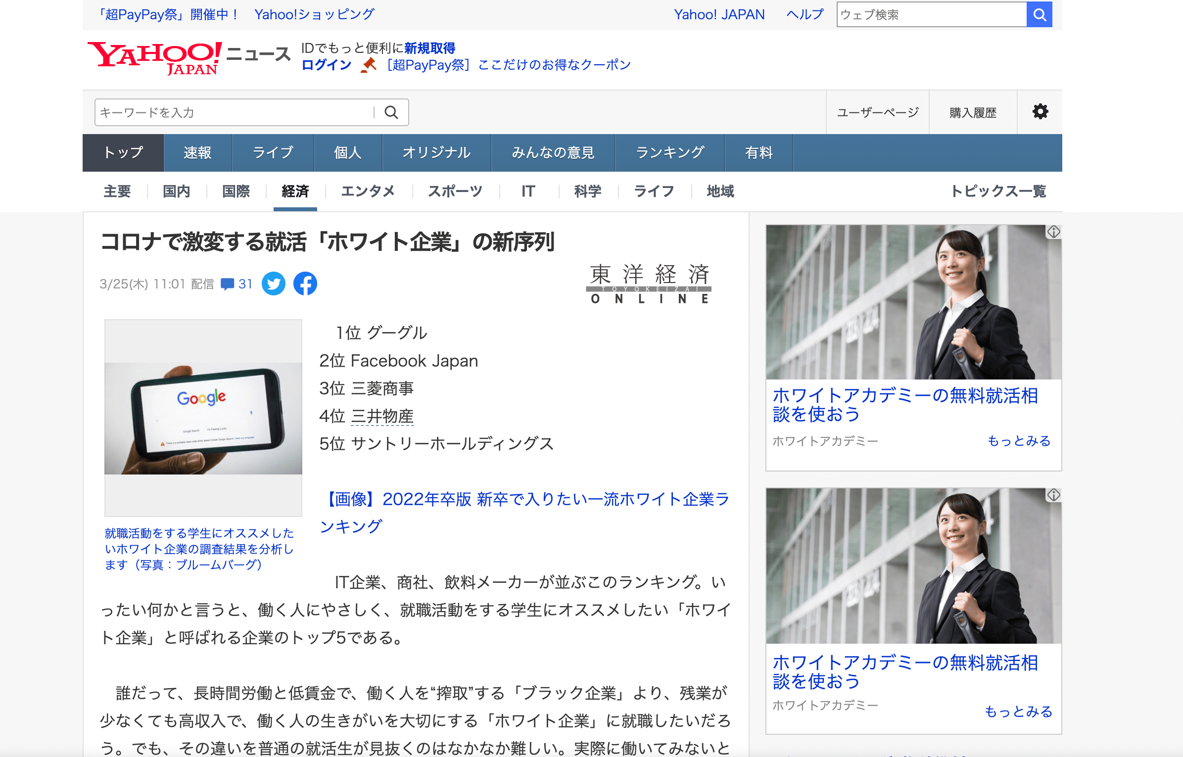Select the 科学 category
Screen dimensions: 1183x757
click(x=588, y=191)
